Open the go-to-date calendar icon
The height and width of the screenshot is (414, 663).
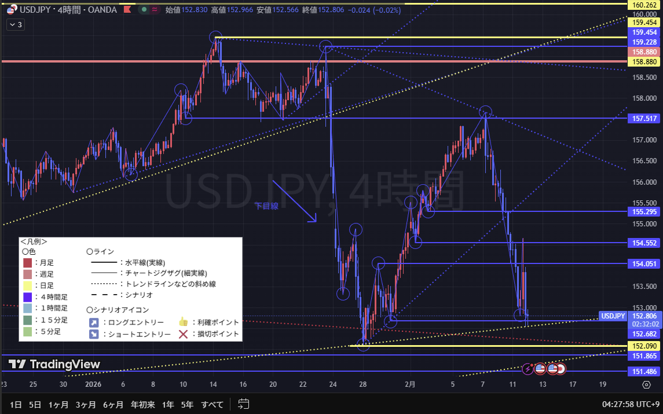click(243, 404)
